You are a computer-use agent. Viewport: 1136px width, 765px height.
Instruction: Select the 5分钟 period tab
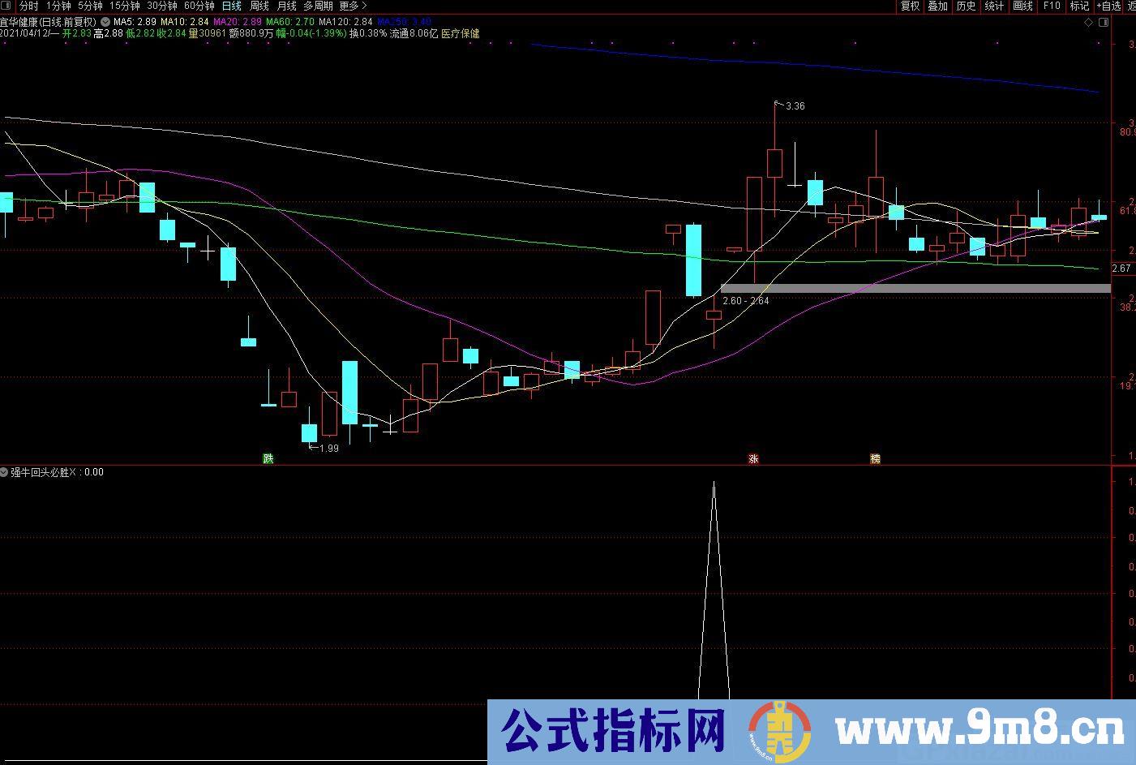(x=90, y=6)
